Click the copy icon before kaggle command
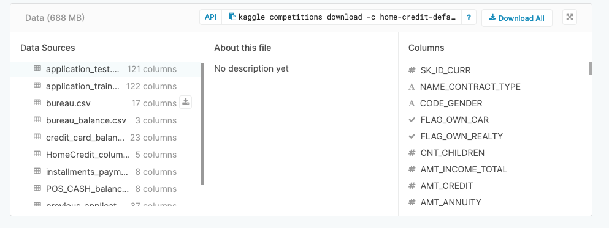 pos(232,17)
